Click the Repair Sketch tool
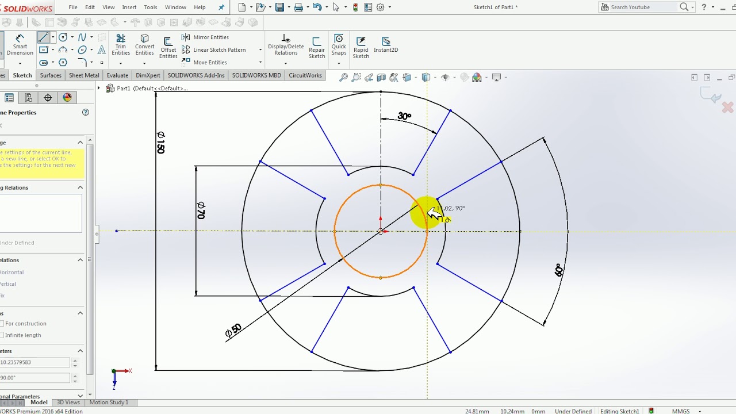736x414 pixels. tap(317, 48)
